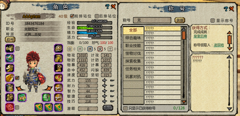Select the 玩家对抗 category tab
The image size is (240, 116).
133,77
